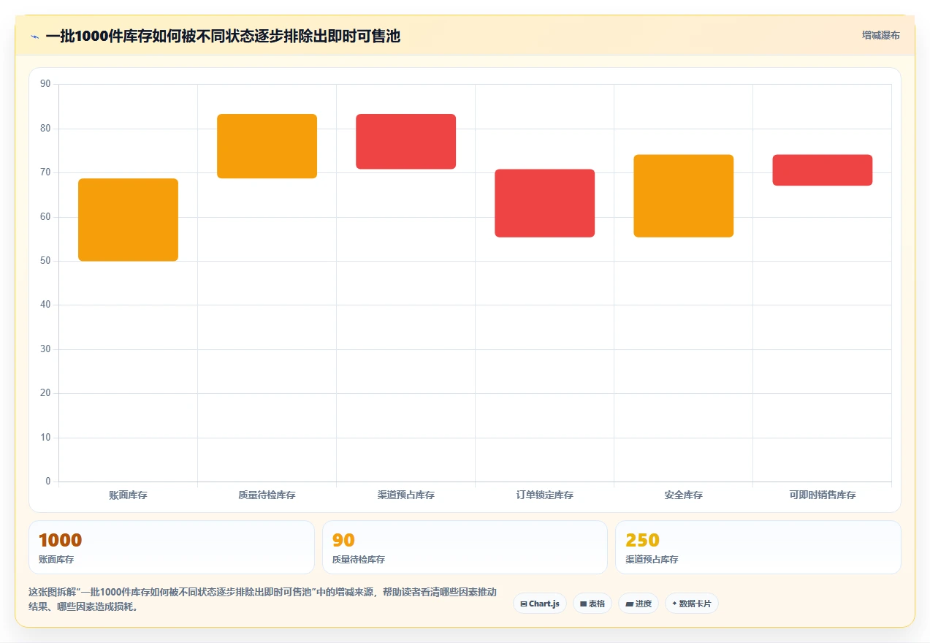Click the y-axis value 90
This screenshot has width=930, height=643.
tap(45, 84)
